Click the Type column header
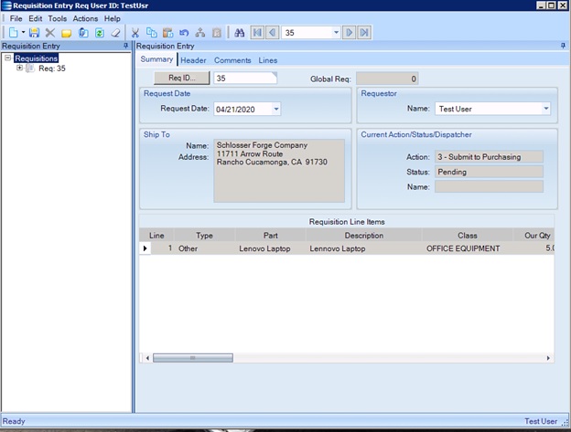The height and width of the screenshot is (432, 571). click(204, 236)
